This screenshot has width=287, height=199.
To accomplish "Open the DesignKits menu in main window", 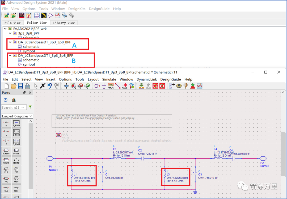I will tap(77, 9).
